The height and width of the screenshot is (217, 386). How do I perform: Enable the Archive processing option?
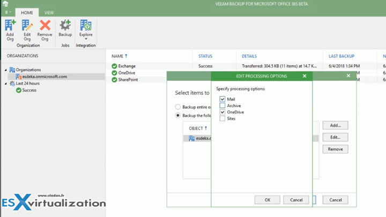pos(222,106)
